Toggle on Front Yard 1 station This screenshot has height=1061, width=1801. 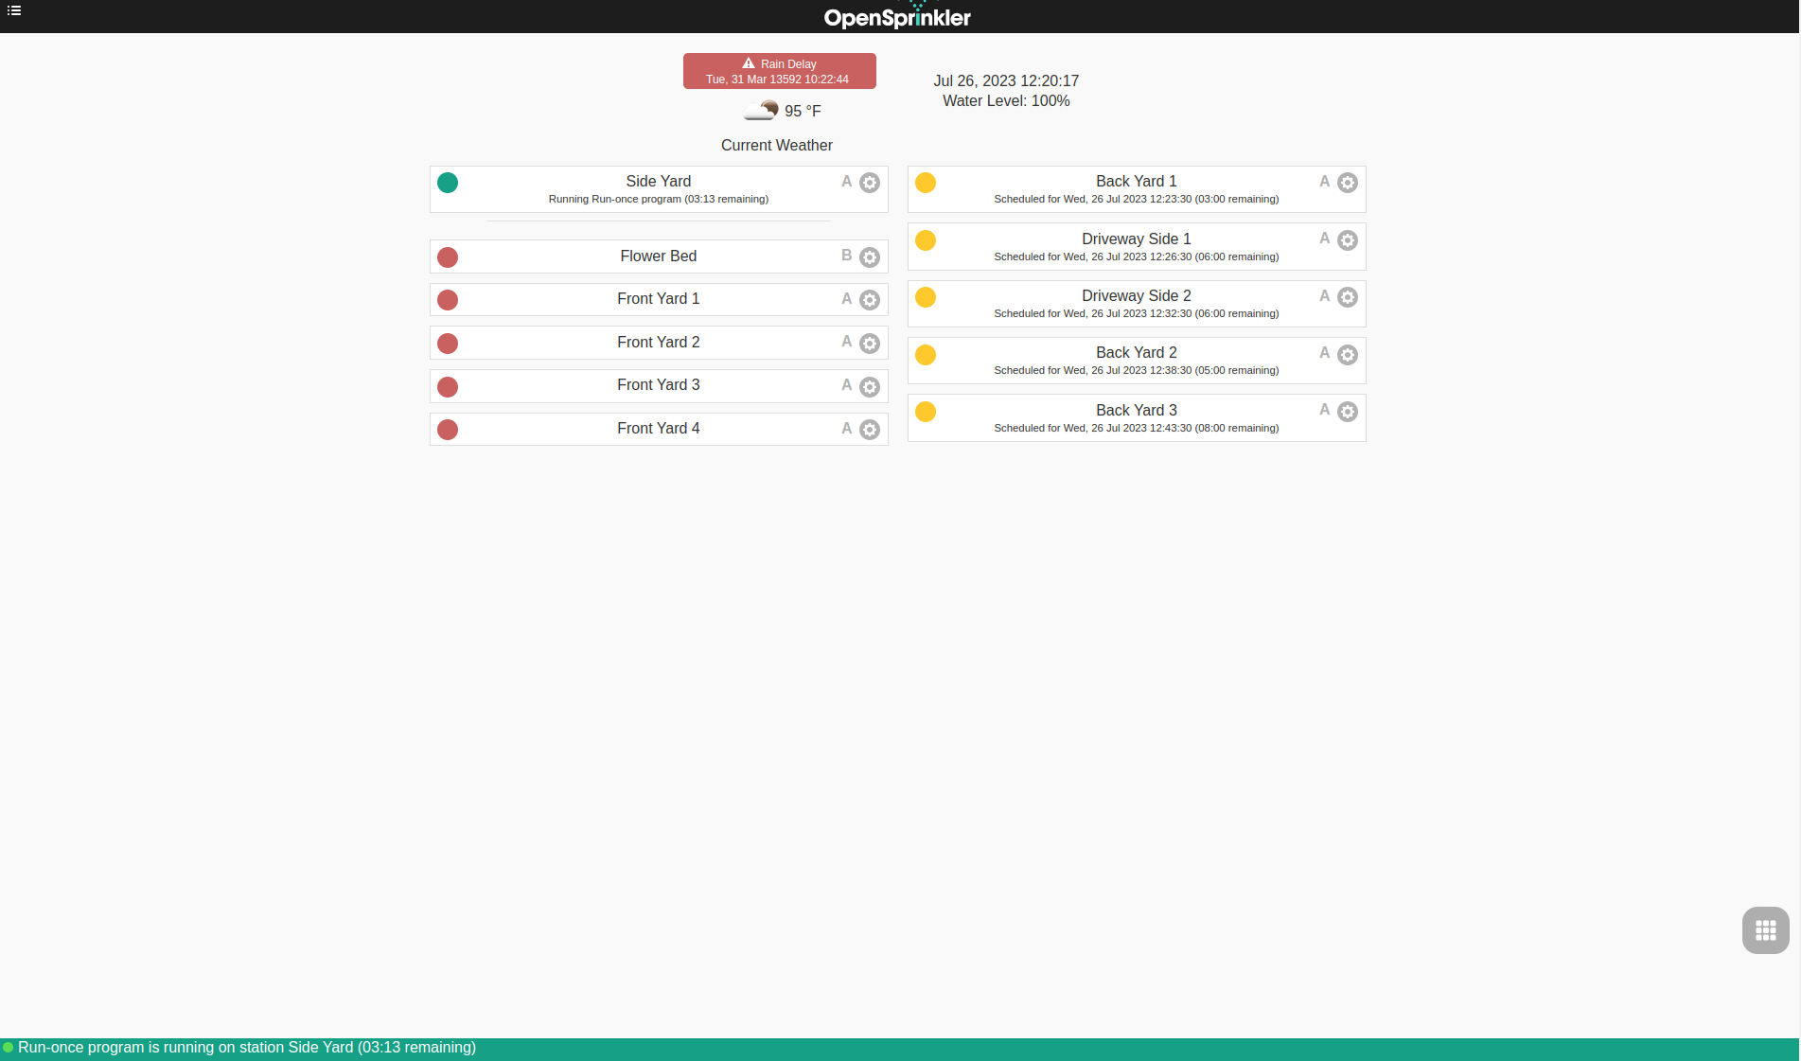(x=447, y=300)
